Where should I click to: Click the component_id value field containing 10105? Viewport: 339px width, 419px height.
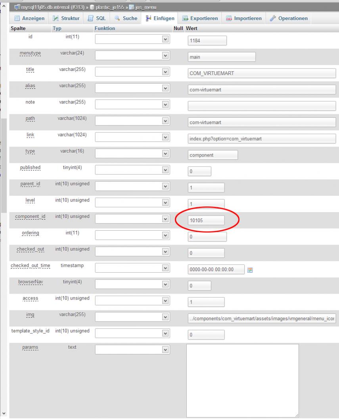(x=206, y=221)
